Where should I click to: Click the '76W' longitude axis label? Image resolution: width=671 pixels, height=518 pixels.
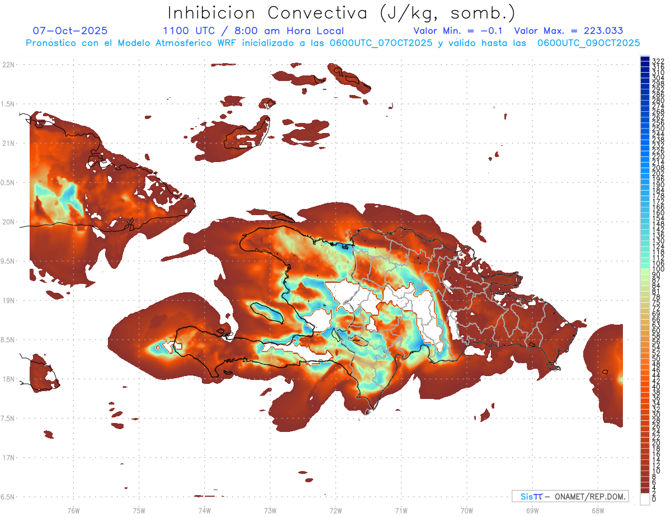(x=73, y=510)
